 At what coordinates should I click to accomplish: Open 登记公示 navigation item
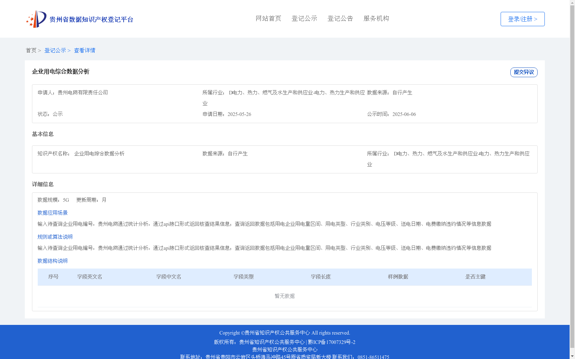coord(304,18)
